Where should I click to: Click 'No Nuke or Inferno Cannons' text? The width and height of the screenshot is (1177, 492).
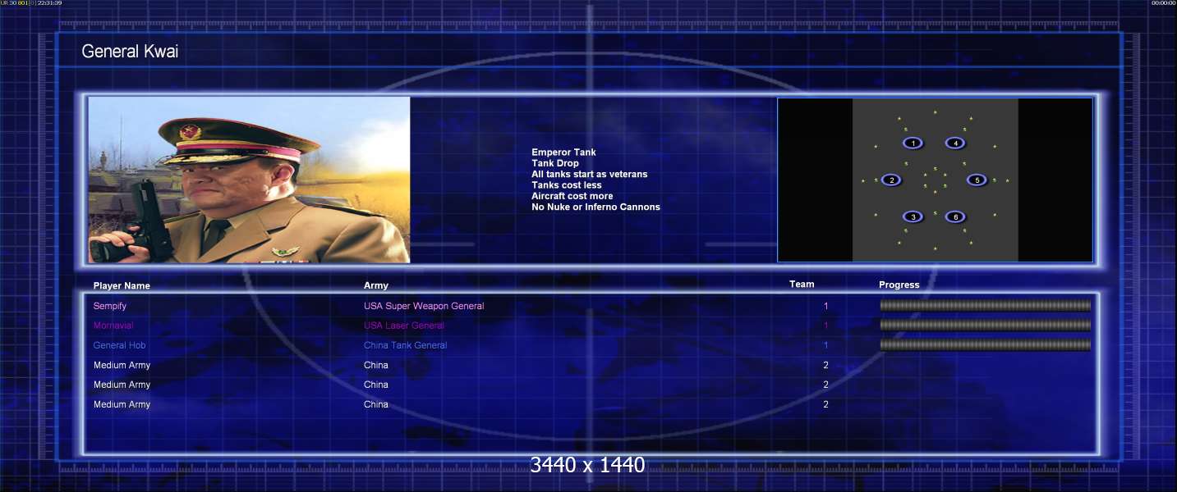click(x=595, y=207)
